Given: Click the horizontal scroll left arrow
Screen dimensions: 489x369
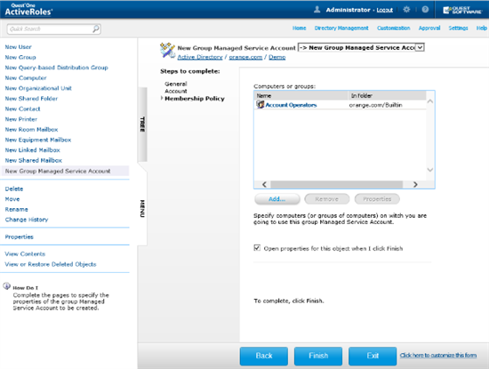Looking at the screenshot, I should 264,184.
